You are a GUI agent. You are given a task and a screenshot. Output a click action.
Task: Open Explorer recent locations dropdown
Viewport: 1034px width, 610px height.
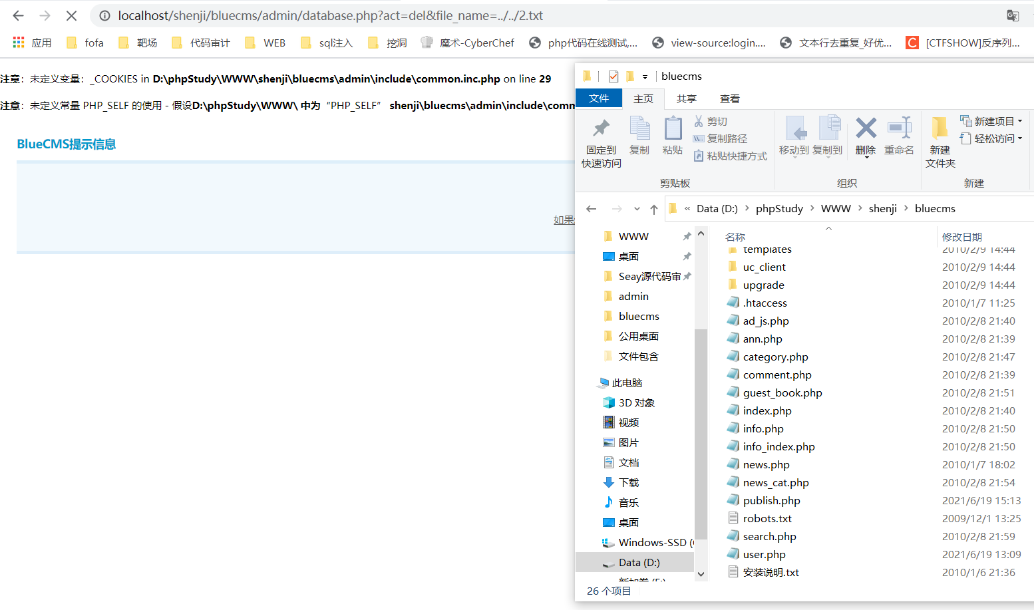637,209
